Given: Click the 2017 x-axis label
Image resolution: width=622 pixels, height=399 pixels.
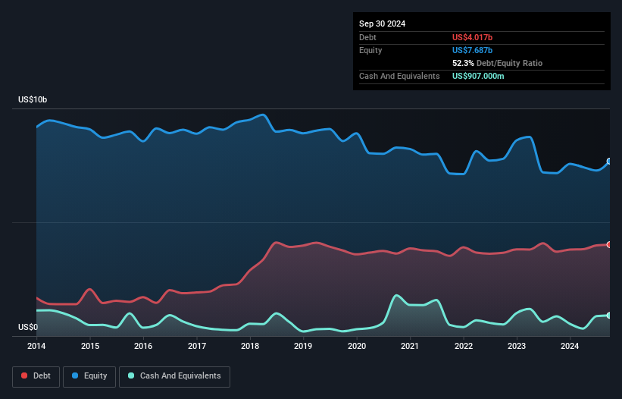Looking at the screenshot, I should (197, 346).
